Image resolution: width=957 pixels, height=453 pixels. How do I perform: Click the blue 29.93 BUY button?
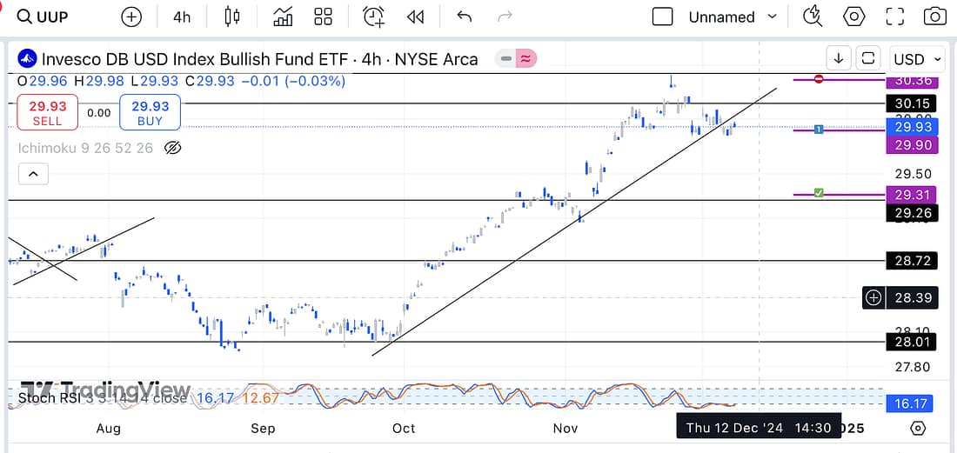coord(150,112)
